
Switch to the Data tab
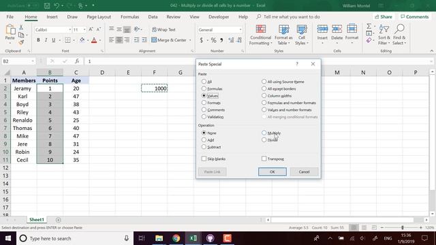click(153, 16)
